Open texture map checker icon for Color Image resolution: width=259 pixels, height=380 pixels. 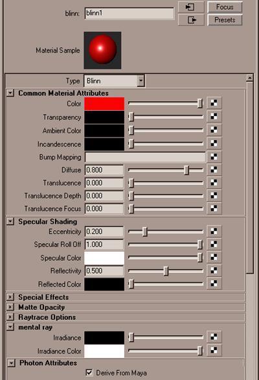(x=214, y=103)
